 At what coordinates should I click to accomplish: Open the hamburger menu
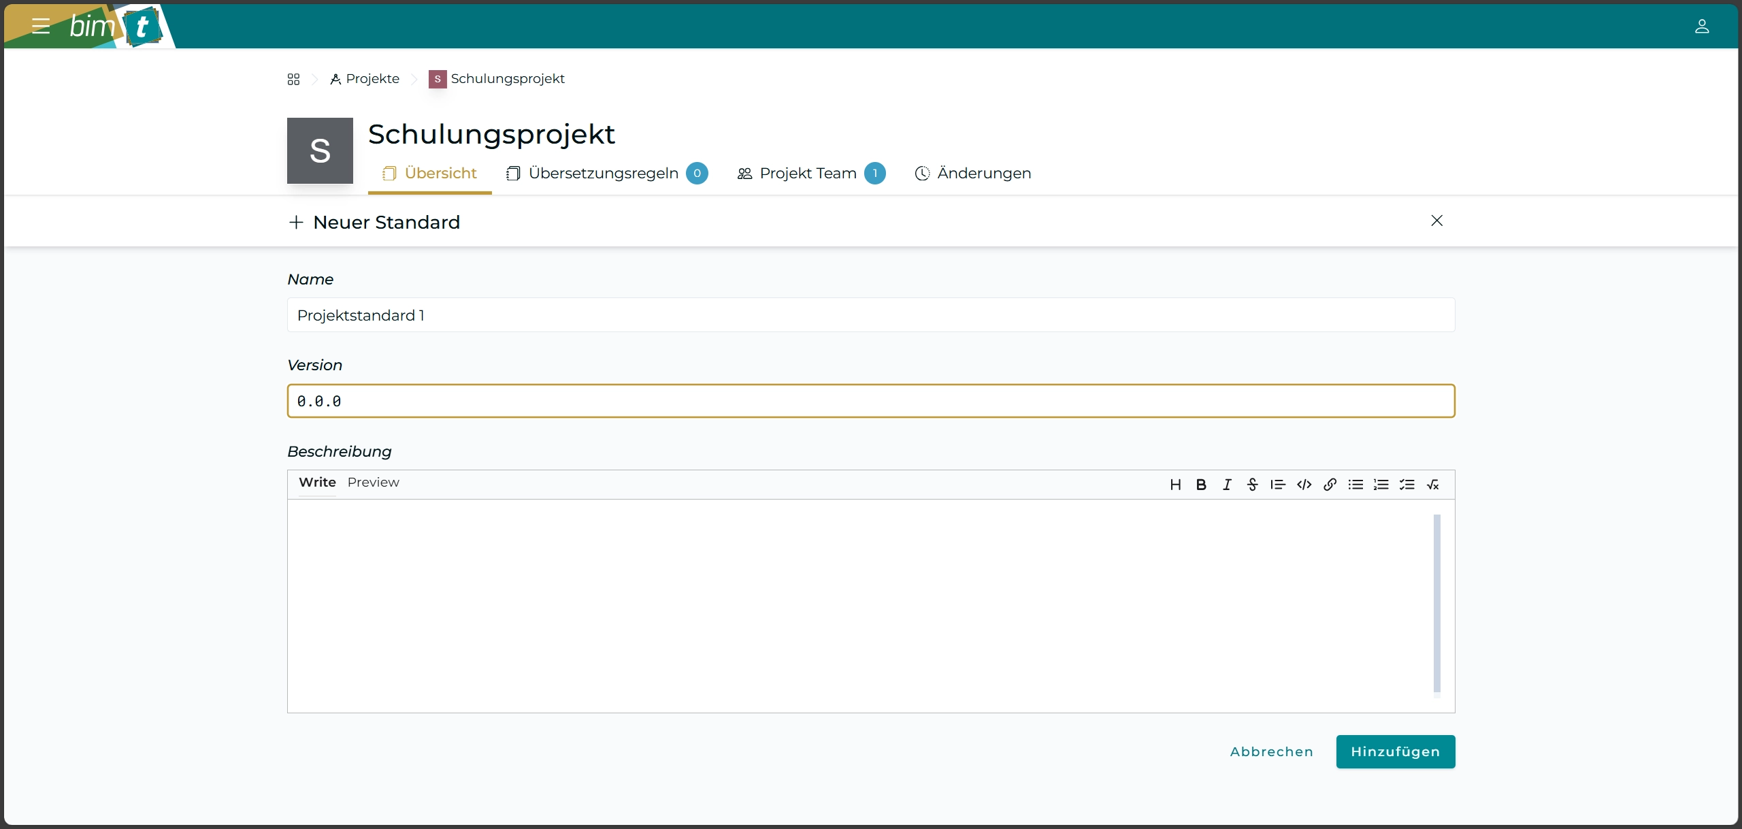[41, 26]
